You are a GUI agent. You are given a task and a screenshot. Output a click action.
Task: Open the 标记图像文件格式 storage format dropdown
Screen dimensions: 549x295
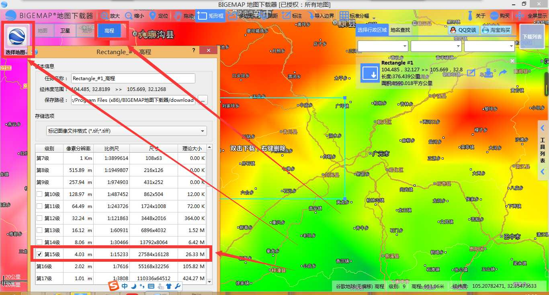pyautogui.click(x=127, y=131)
